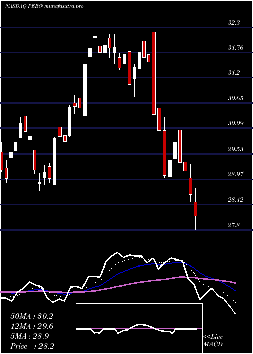253x354 pixels.
Task: Select the 31.76 price axis label
Action: 235,48
